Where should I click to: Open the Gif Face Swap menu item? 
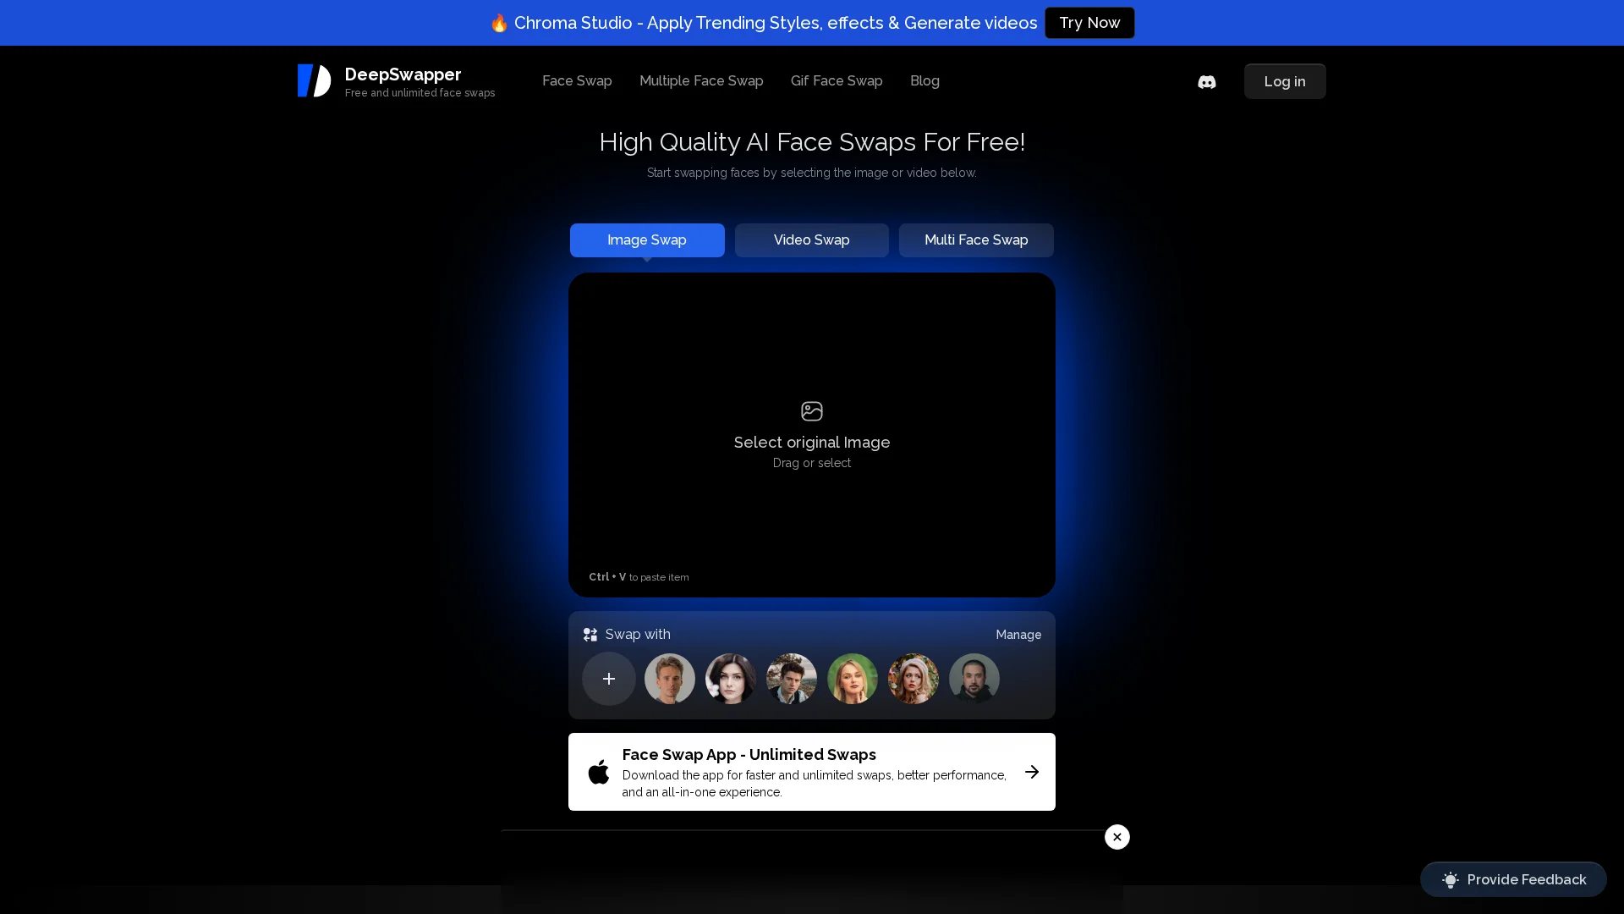[x=836, y=81]
